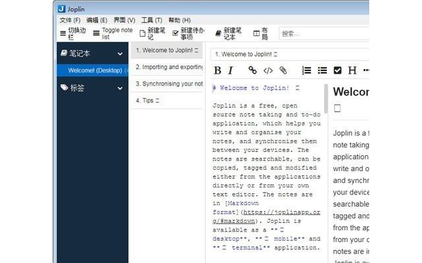
Task: Open the 编辑 (E) menu
Action: [97, 20]
